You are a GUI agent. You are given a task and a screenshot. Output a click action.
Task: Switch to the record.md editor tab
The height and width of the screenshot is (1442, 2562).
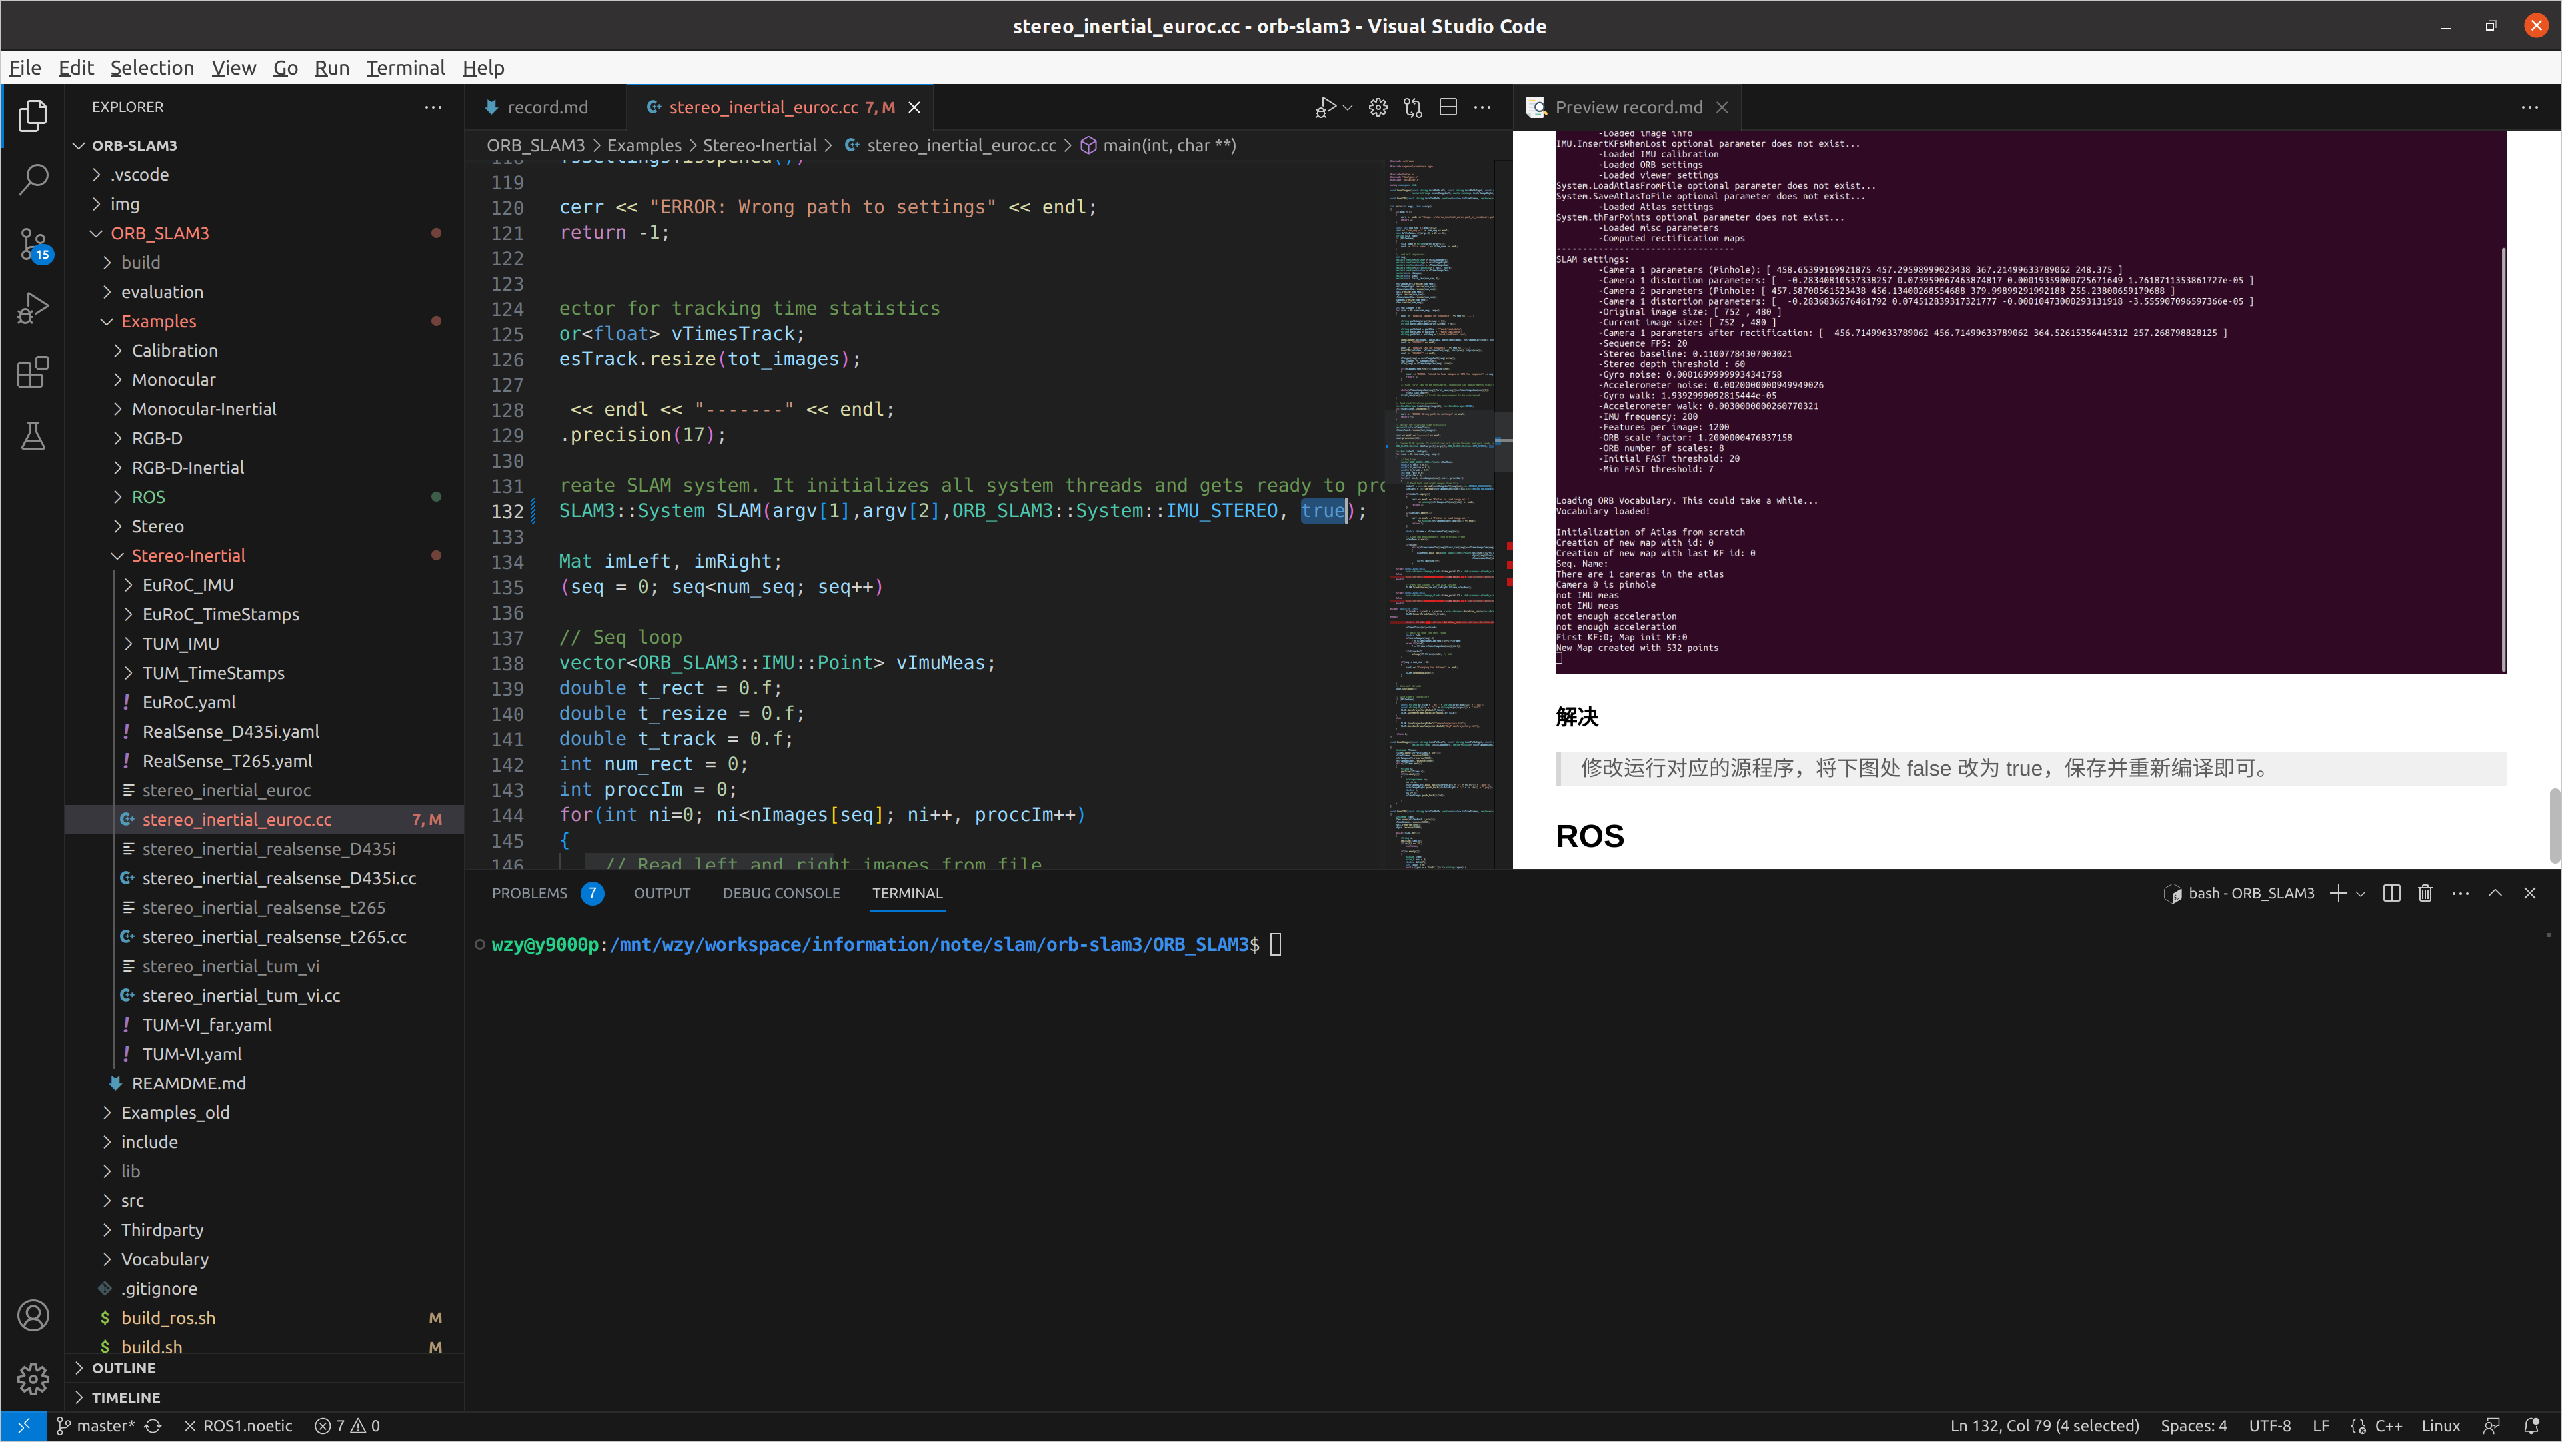[x=546, y=107]
